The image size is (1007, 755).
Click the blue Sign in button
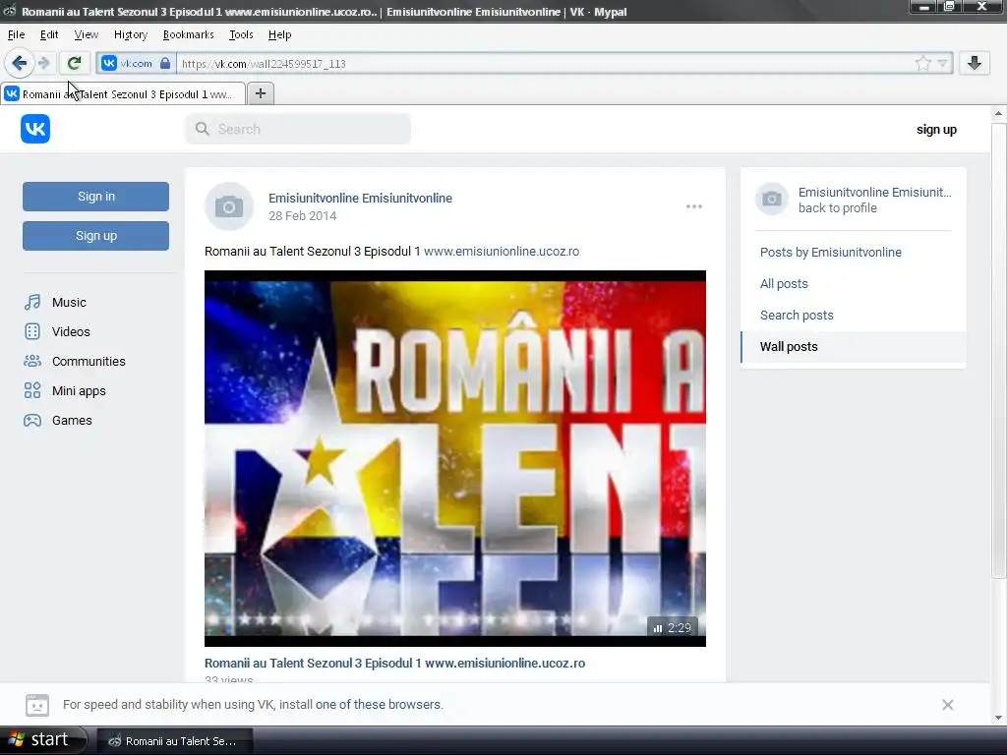pyautogui.click(x=95, y=197)
